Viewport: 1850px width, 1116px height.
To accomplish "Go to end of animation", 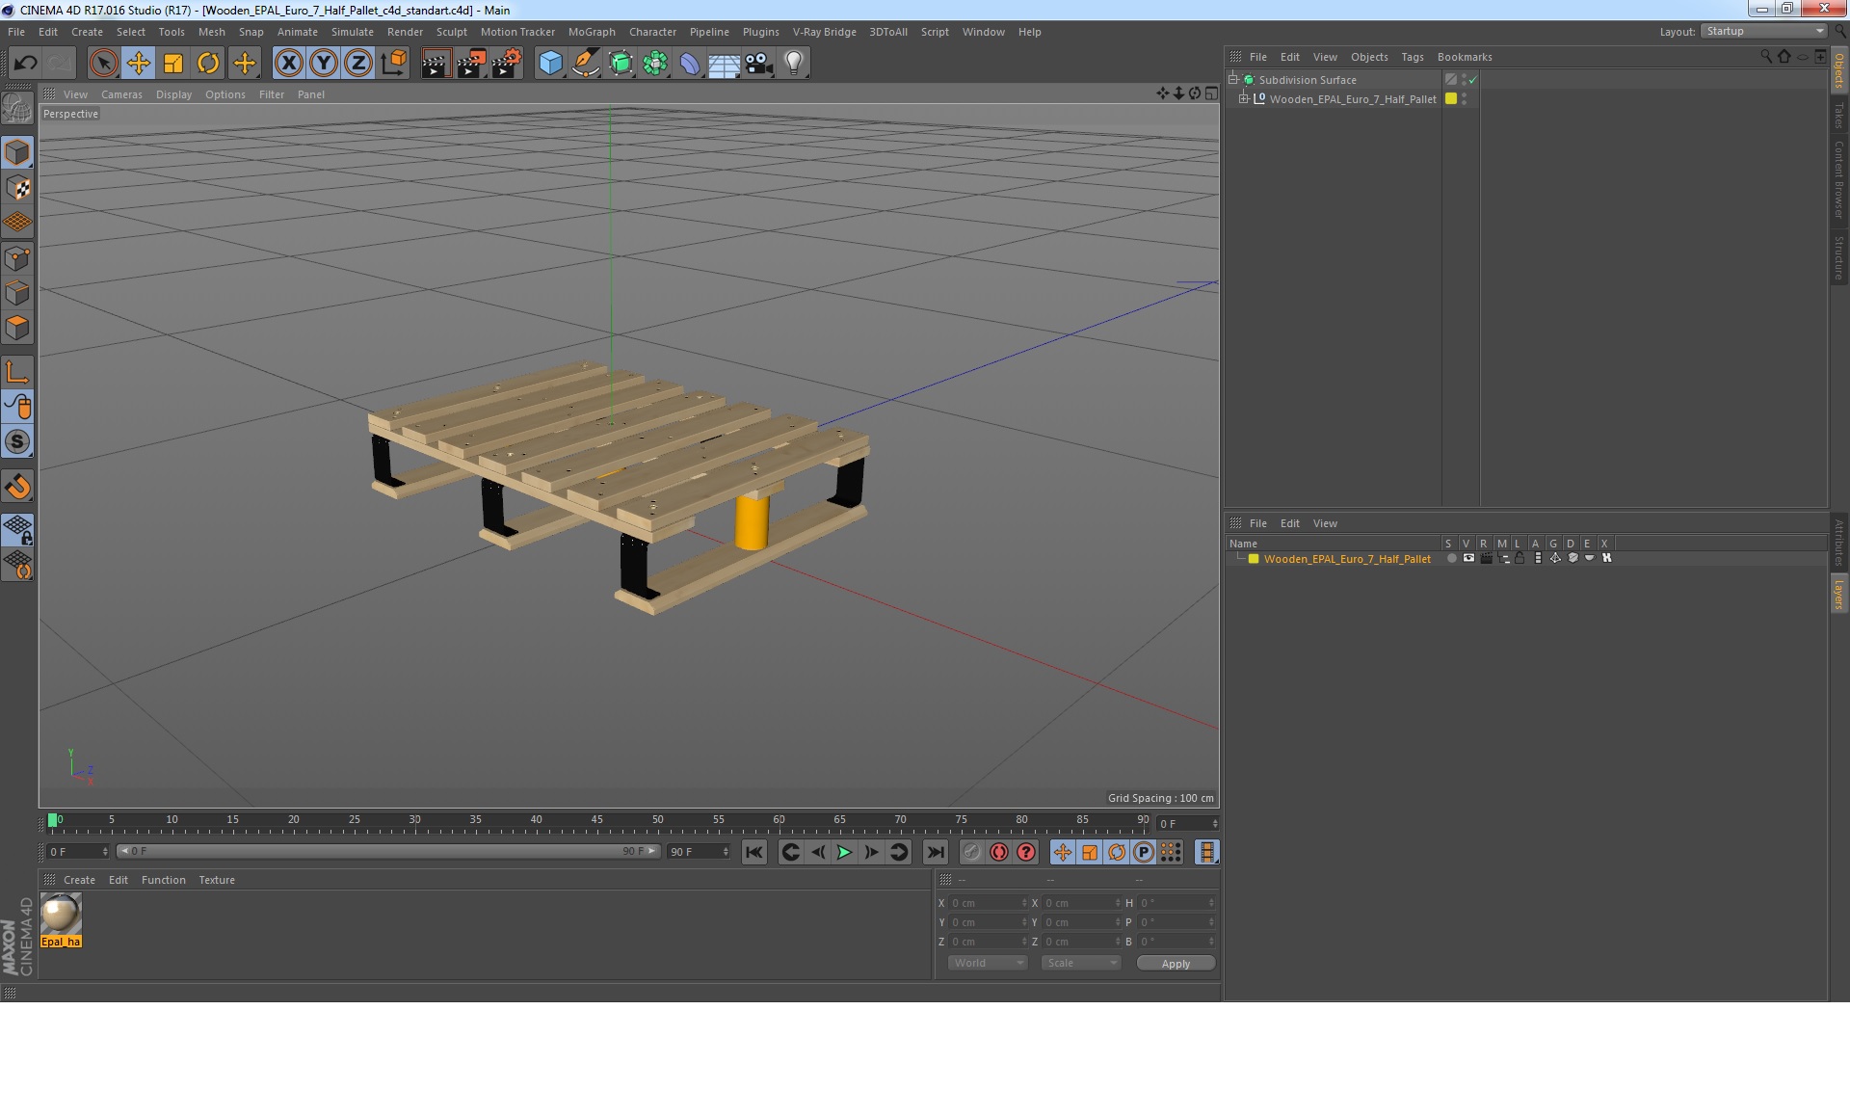I will click(x=935, y=852).
